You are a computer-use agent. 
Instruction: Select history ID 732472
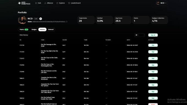point(22,58)
